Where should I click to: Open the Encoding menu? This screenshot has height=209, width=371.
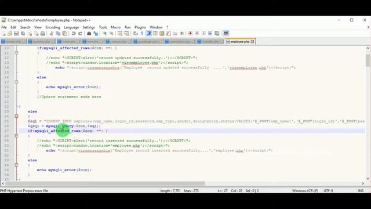53,27
